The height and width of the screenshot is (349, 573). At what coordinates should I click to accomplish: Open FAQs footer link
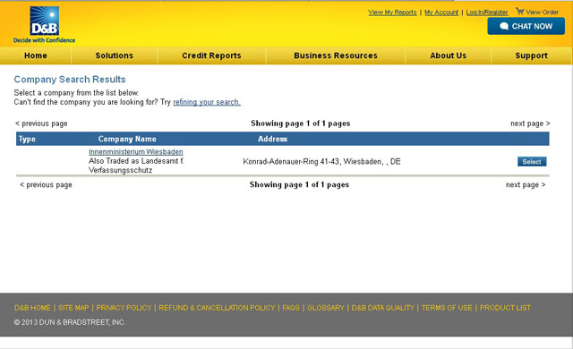291,308
